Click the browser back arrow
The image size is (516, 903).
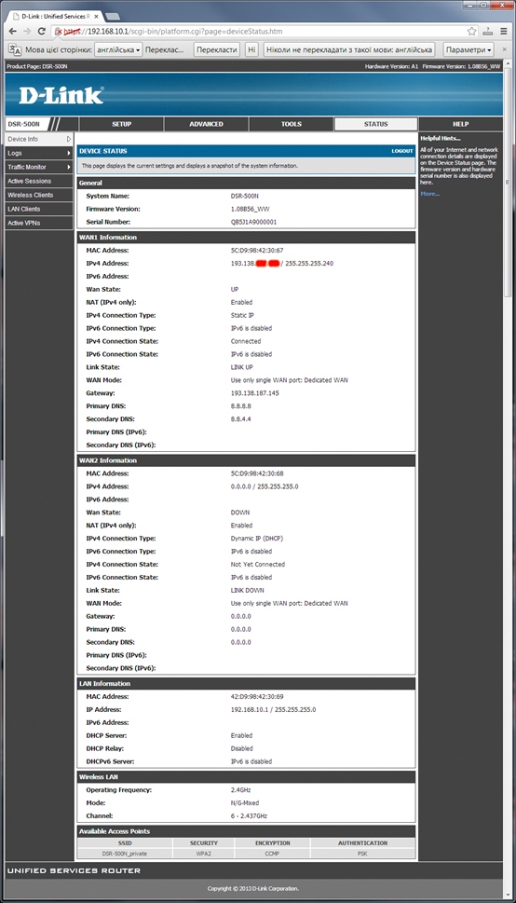click(x=13, y=31)
